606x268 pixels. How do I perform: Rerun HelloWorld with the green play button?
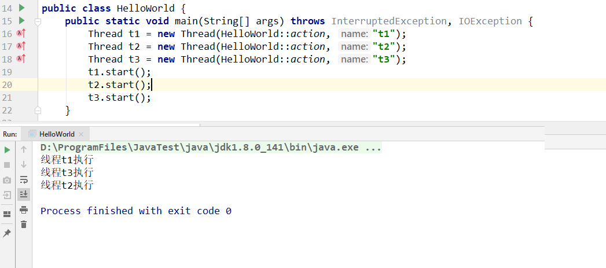tap(7, 150)
